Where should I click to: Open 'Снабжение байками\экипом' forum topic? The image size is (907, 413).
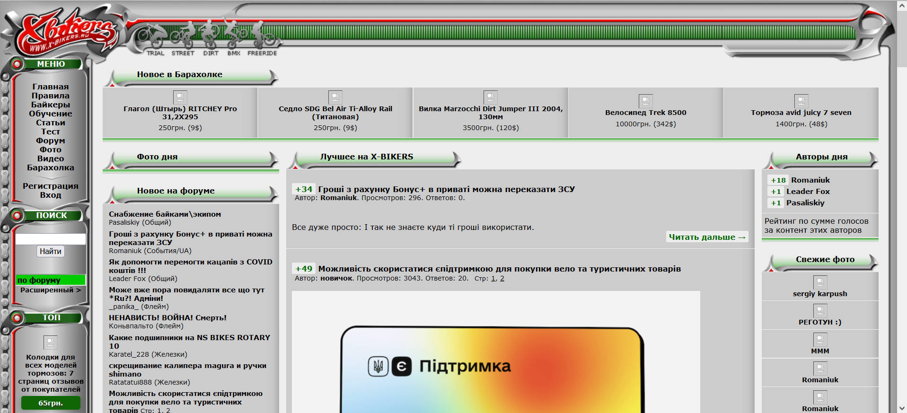165,214
